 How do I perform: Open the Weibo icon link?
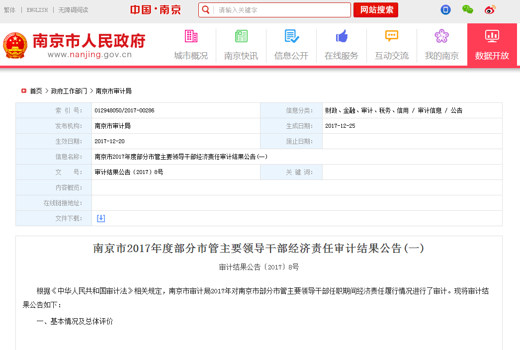click(490, 9)
